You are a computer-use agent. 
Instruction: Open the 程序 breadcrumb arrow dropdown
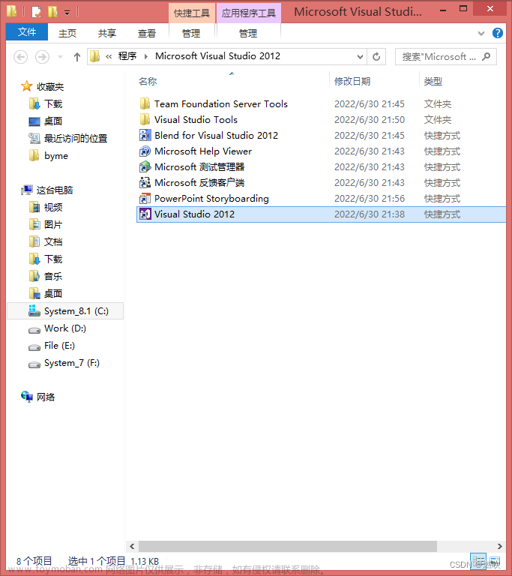tap(146, 56)
